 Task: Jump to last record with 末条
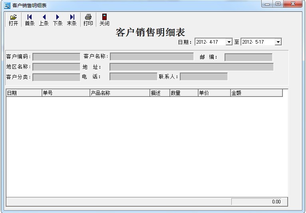(x=72, y=20)
